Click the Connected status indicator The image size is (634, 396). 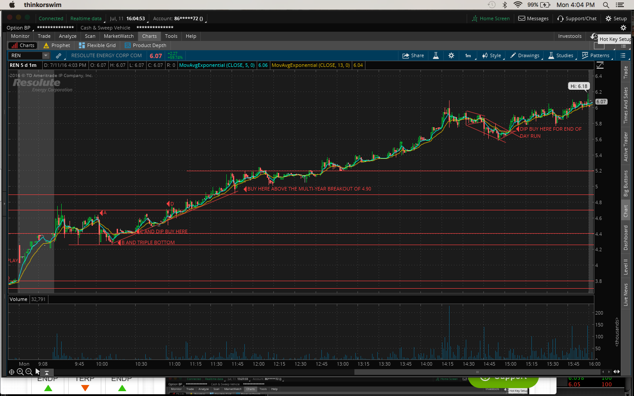(51, 18)
